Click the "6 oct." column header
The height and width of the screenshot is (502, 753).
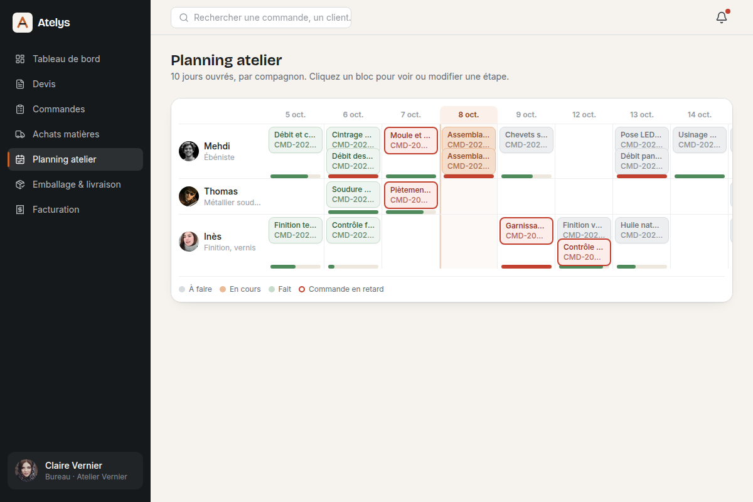353,115
